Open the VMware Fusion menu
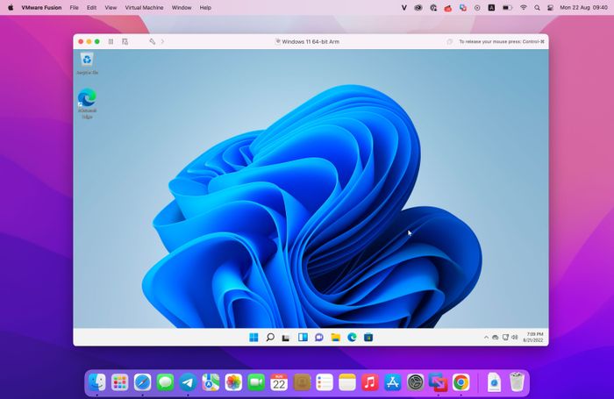The width and height of the screenshot is (614, 399). [x=41, y=7]
